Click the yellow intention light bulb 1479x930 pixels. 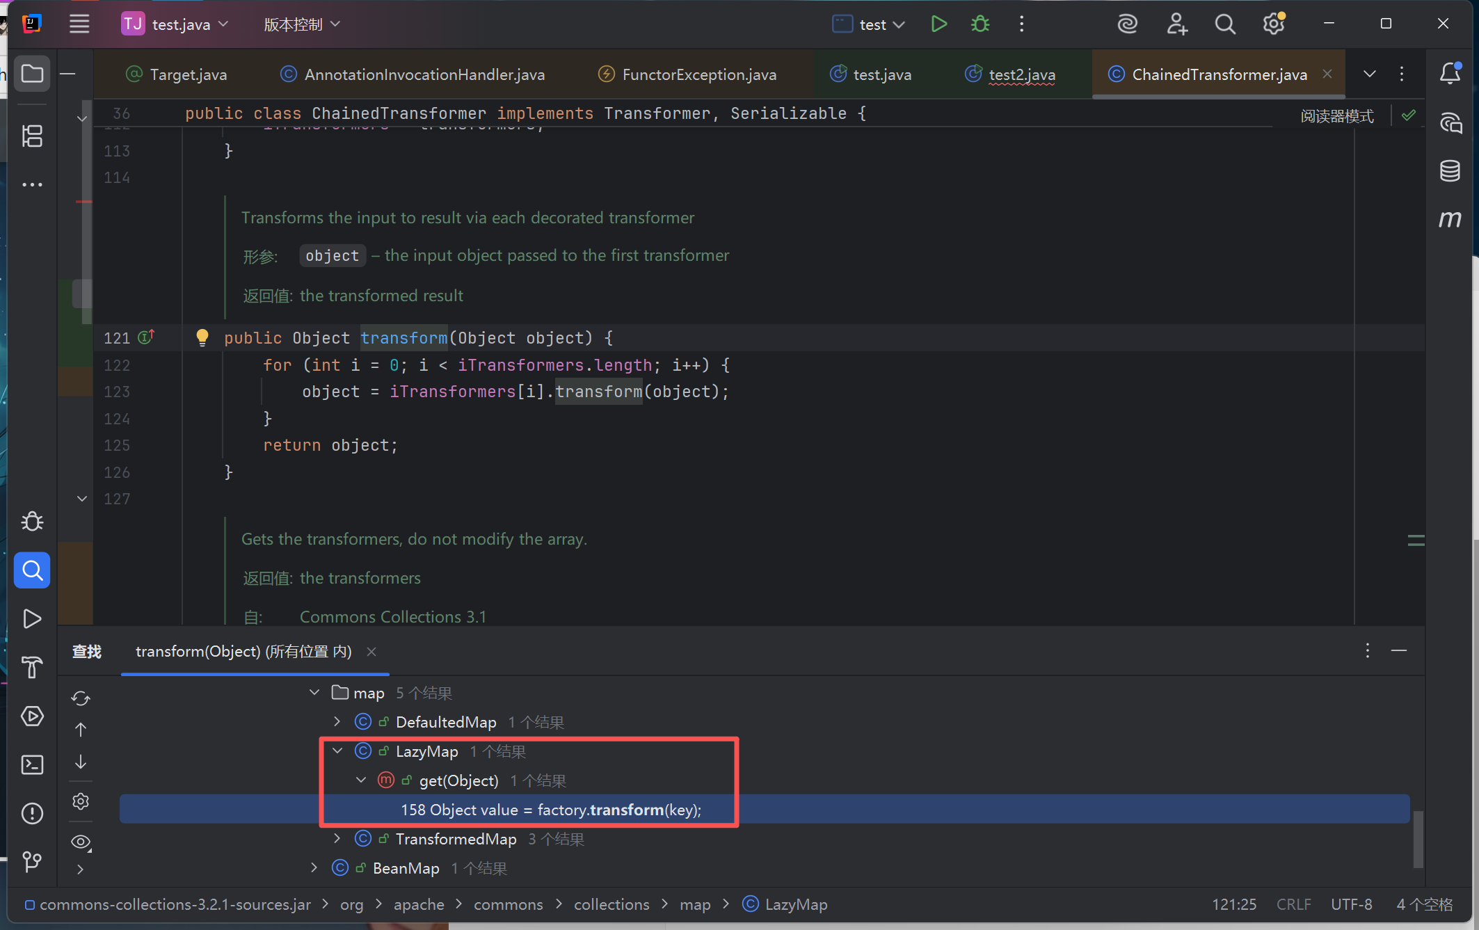coord(202,338)
